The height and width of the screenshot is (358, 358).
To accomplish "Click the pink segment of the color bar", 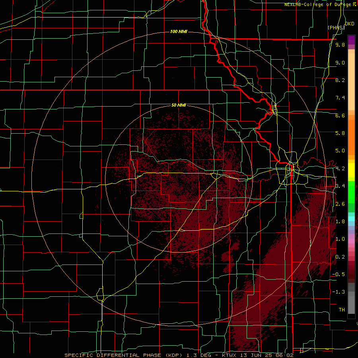I will [351, 241].
